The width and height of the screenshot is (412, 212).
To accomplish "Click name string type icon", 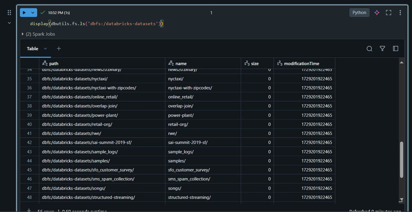I will 171,63.
